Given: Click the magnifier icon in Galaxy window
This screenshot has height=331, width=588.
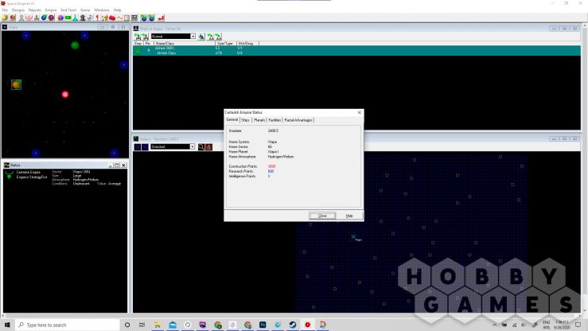Looking at the screenshot, I should [x=201, y=147].
